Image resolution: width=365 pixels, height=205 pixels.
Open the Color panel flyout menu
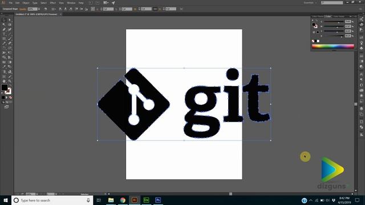tap(355, 17)
